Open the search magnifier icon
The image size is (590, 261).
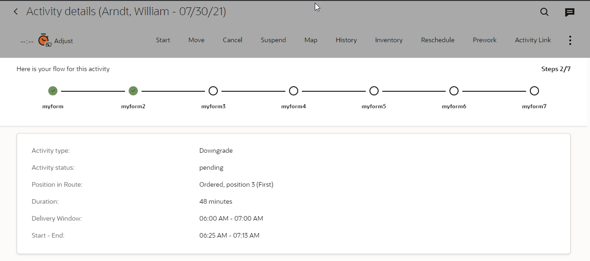tap(545, 12)
